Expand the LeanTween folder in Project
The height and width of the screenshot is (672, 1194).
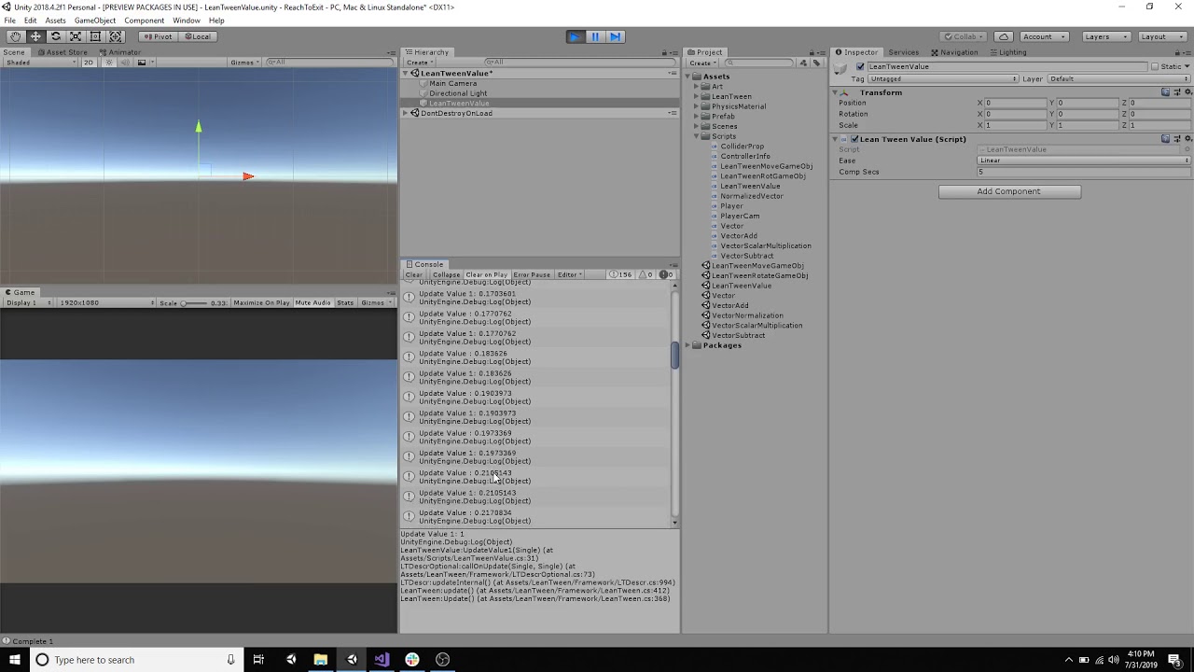pyautogui.click(x=696, y=96)
